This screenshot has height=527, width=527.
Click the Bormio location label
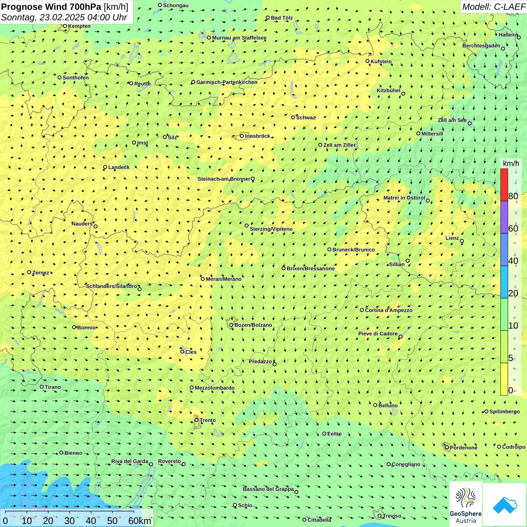pos(87,327)
